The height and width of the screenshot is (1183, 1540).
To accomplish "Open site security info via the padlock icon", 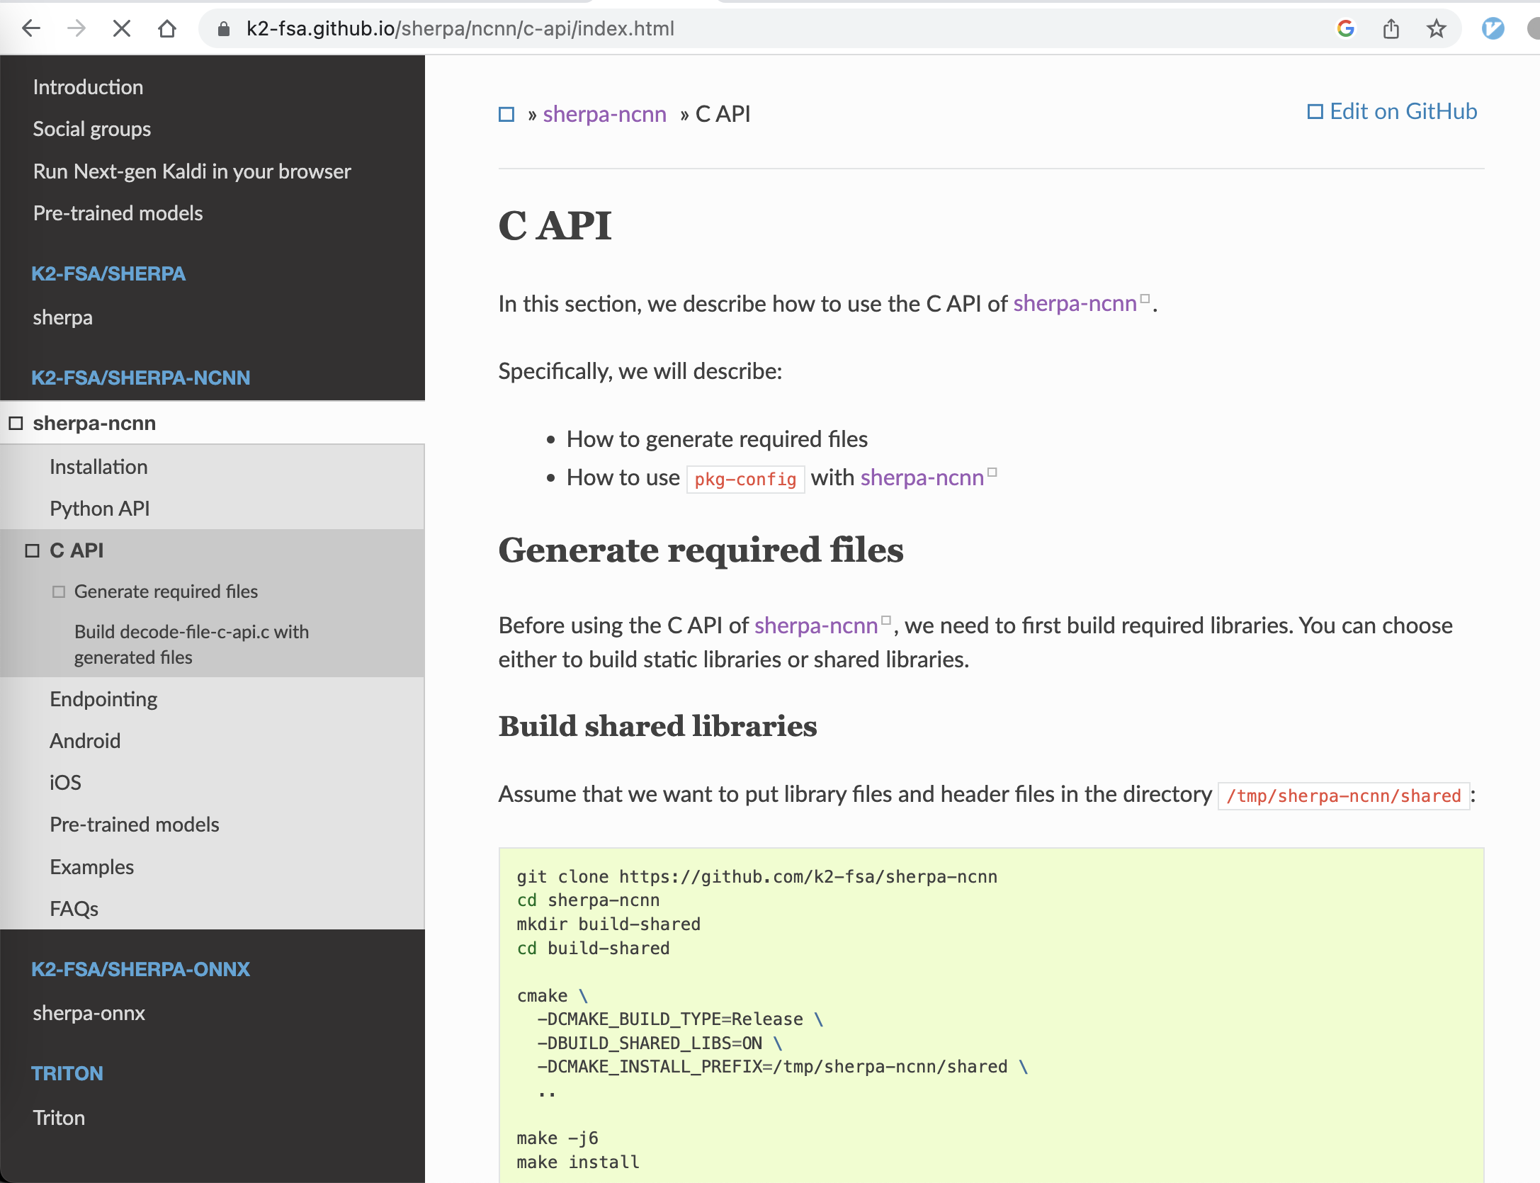I will pyautogui.click(x=223, y=28).
